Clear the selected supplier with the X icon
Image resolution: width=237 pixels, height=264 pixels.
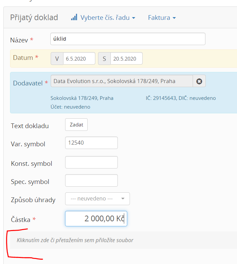(x=199, y=81)
